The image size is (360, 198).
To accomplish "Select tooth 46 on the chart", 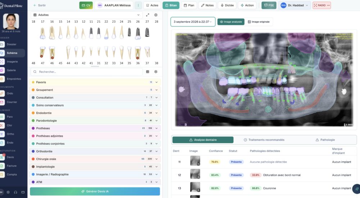I will pyautogui.click(x=52, y=53).
